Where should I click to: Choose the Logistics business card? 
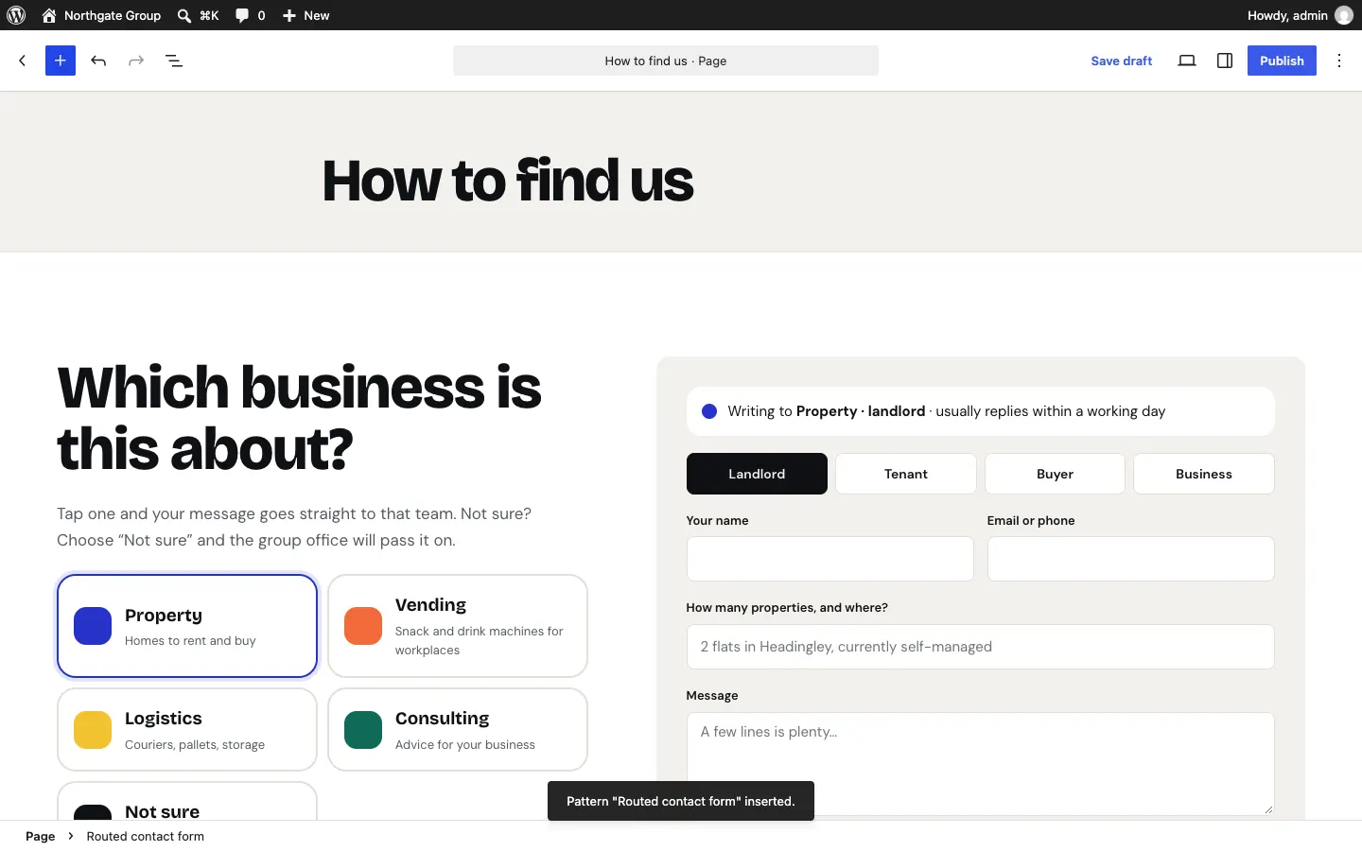tap(187, 729)
